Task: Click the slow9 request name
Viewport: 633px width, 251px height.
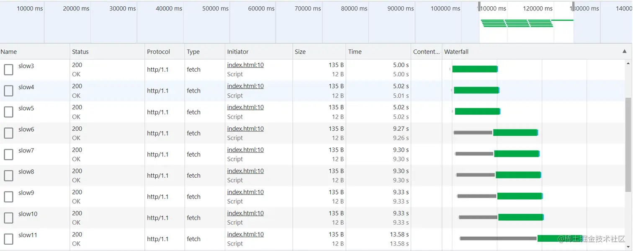Action: coord(26,193)
